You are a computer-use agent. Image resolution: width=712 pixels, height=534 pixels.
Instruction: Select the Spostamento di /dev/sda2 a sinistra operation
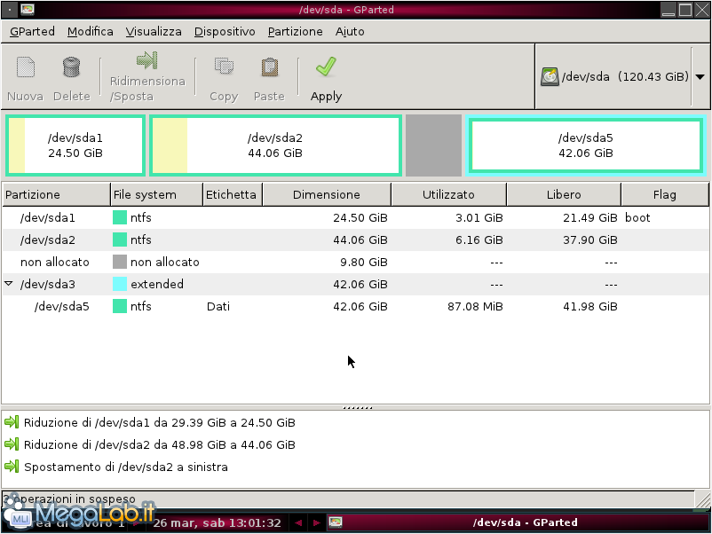click(126, 467)
